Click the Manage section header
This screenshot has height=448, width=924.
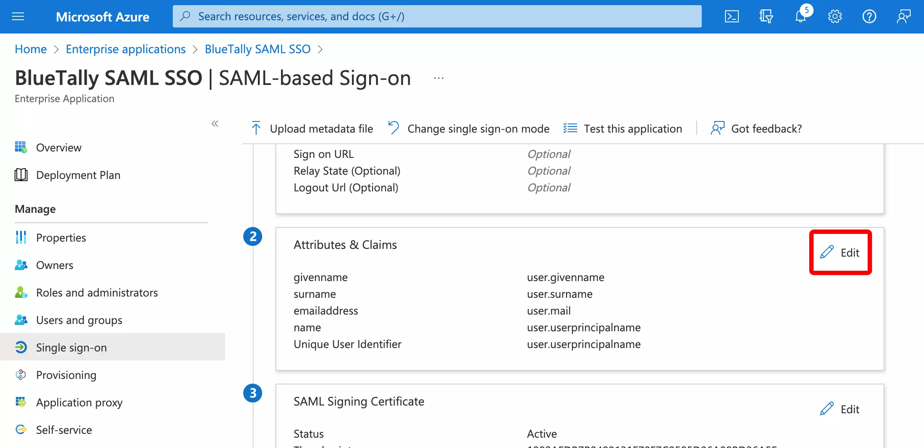pyautogui.click(x=35, y=209)
